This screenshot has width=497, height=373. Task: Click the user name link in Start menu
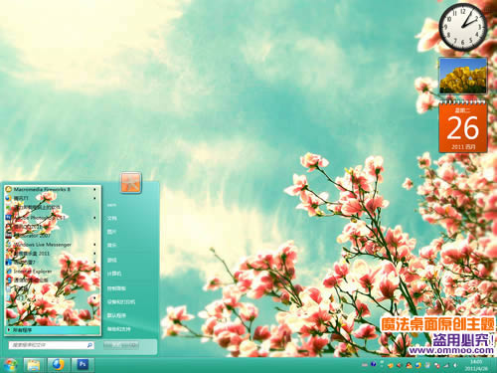(111, 205)
